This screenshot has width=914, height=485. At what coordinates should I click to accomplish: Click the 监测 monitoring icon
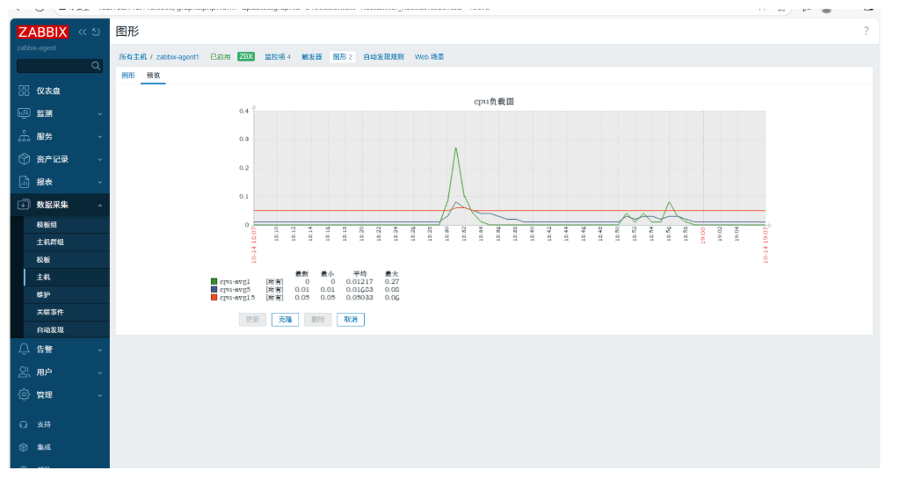coord(24,113)
